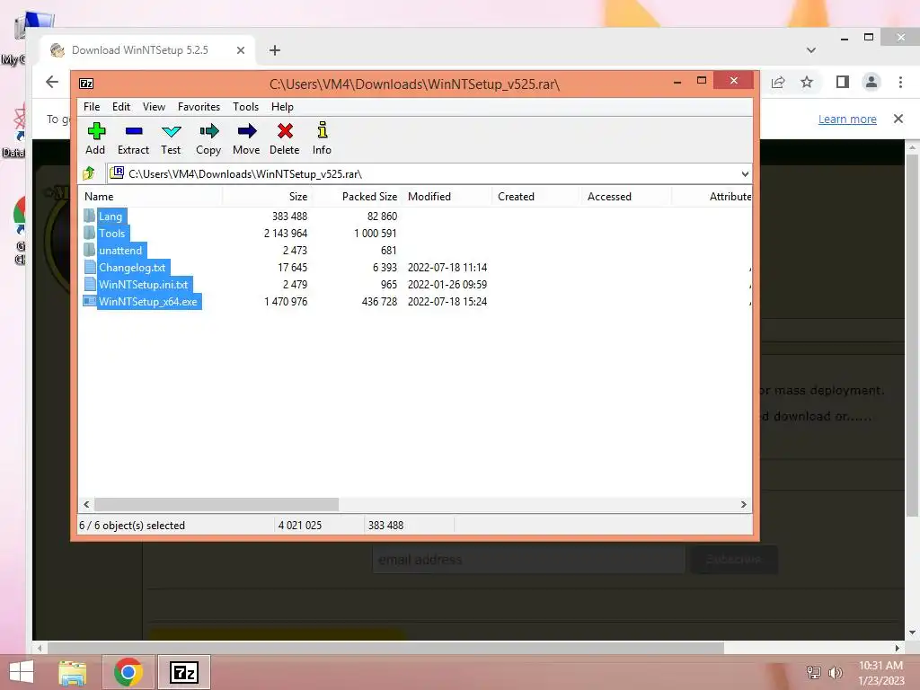Image resolution: width=920 pixels, height=690 pixels.
Task: Click the Changelog.txt file icon
Action: tap(90, 267)
